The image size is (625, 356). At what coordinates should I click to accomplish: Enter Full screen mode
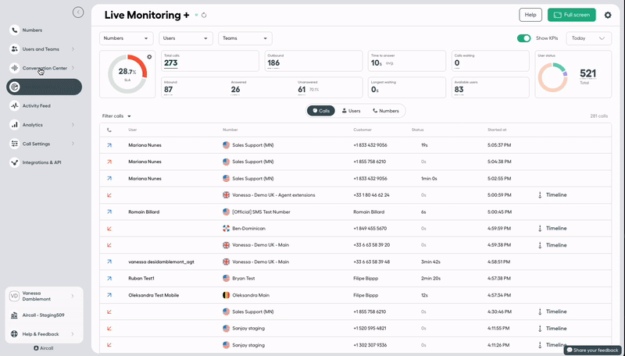click(x=571, y=15)
